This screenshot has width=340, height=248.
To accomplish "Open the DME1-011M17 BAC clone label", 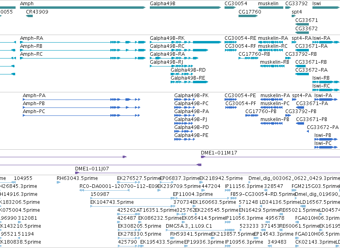I will (x=219, y=153).
